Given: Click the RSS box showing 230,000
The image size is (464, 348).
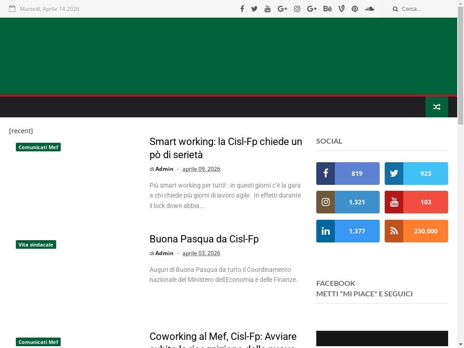Looking at the screenshot, I should coord(416,231).
